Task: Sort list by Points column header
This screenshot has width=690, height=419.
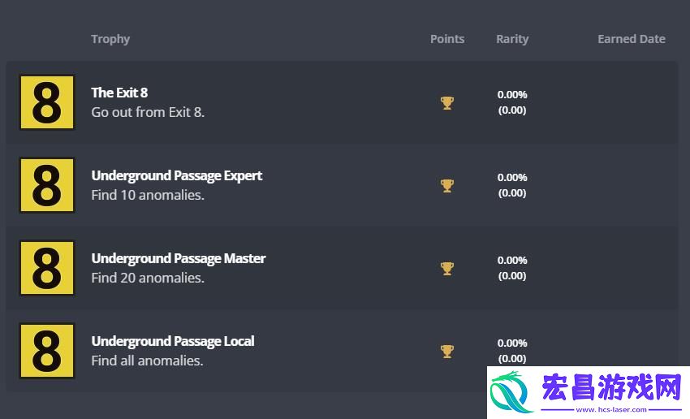Action: click(x=447, y=39)
